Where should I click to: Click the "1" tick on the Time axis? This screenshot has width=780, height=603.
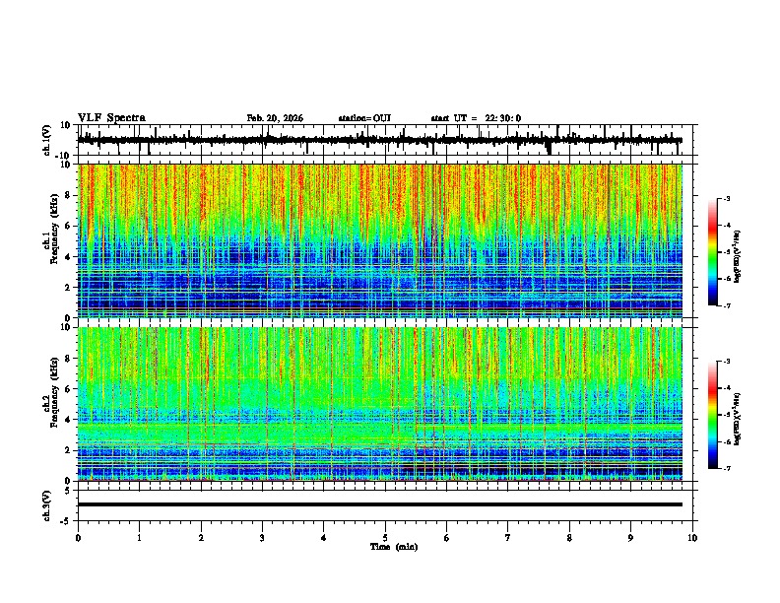click(x=139, y=538)
